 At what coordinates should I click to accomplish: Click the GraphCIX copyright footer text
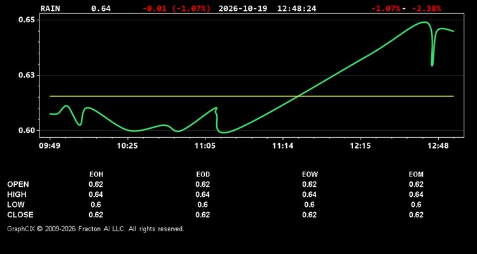[95, 229]
